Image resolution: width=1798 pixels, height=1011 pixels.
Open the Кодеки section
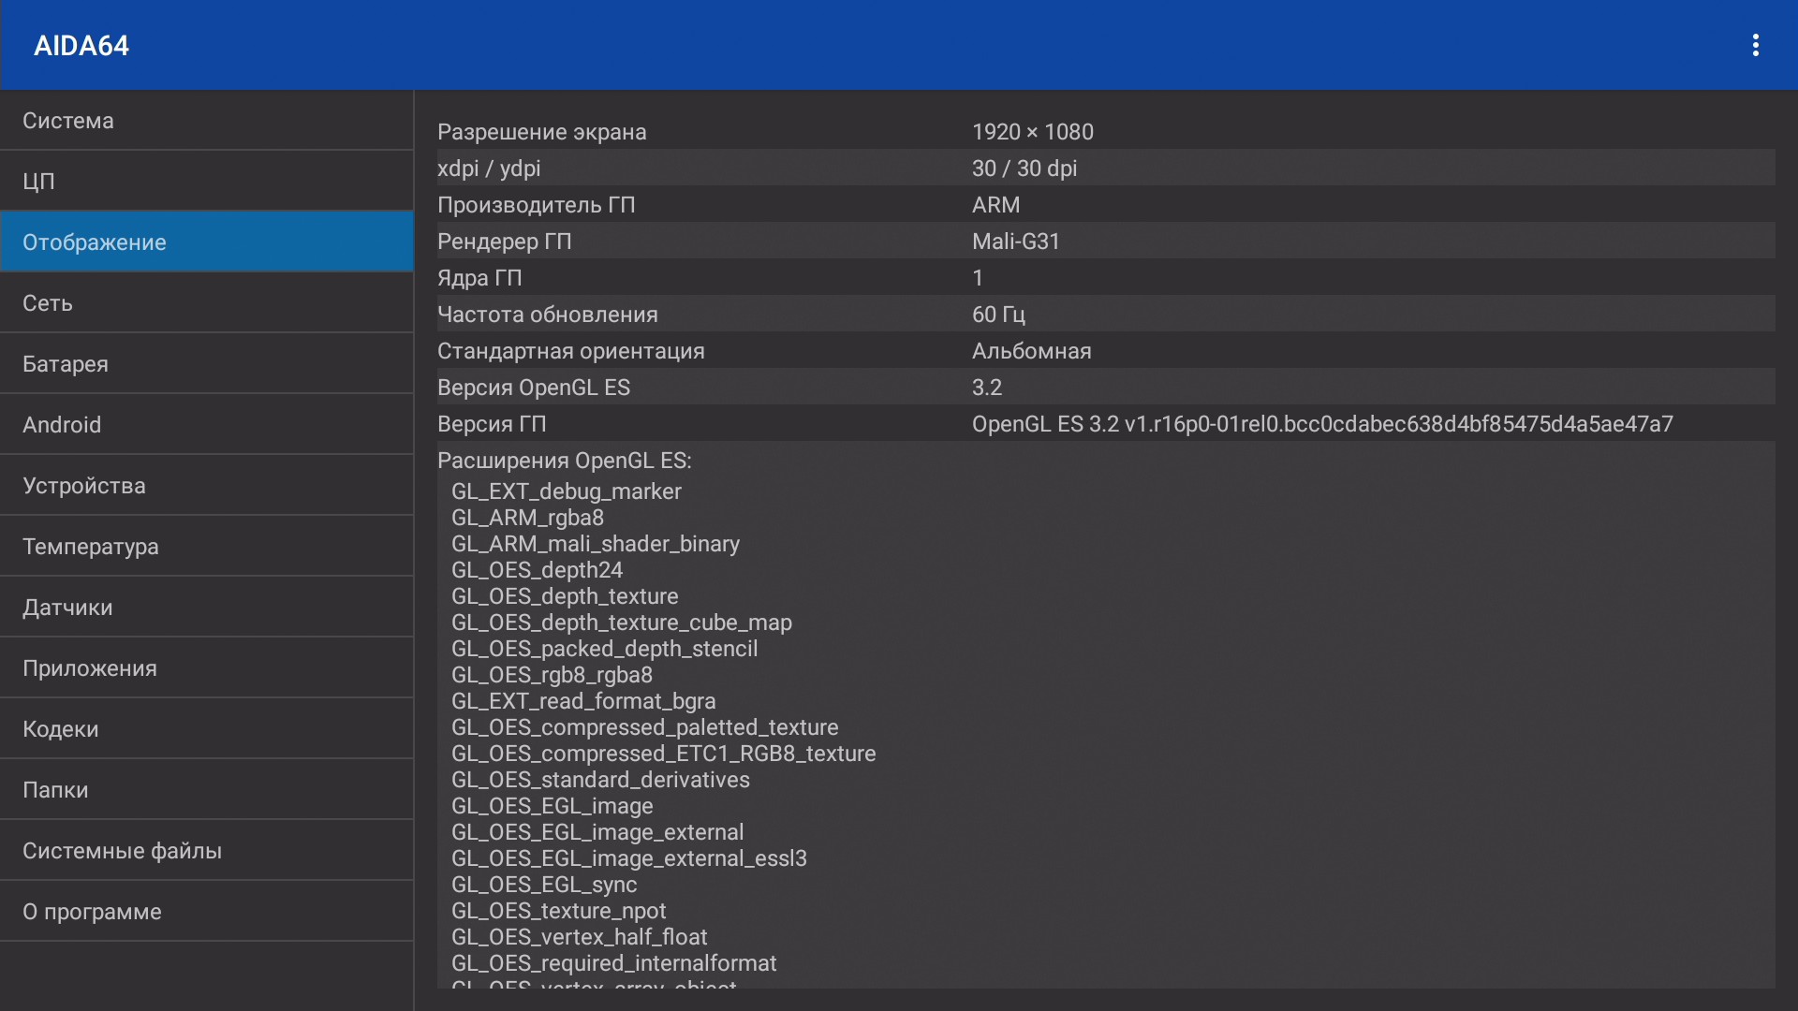pos(206,728)
